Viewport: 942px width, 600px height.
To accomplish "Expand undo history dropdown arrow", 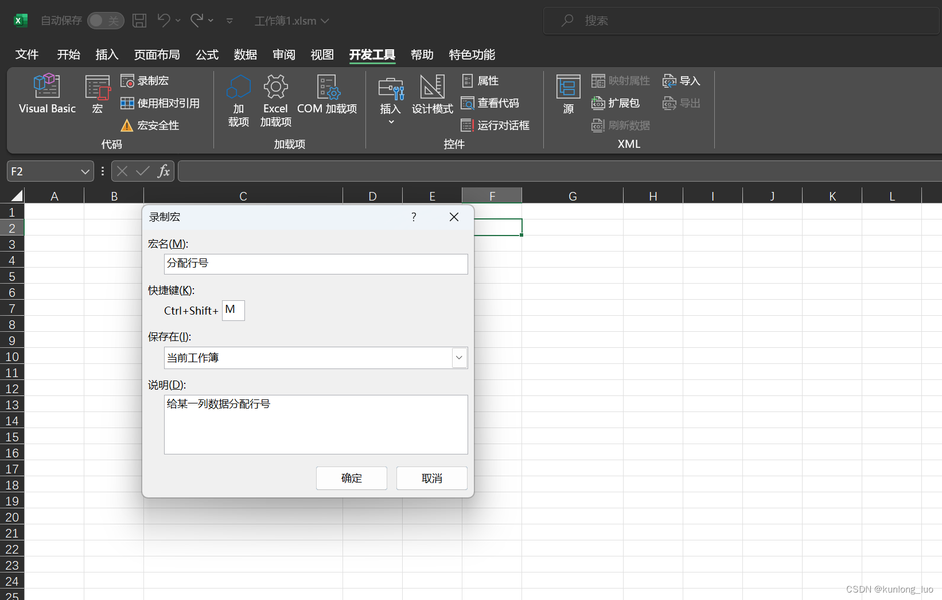I will pos(178,21).
